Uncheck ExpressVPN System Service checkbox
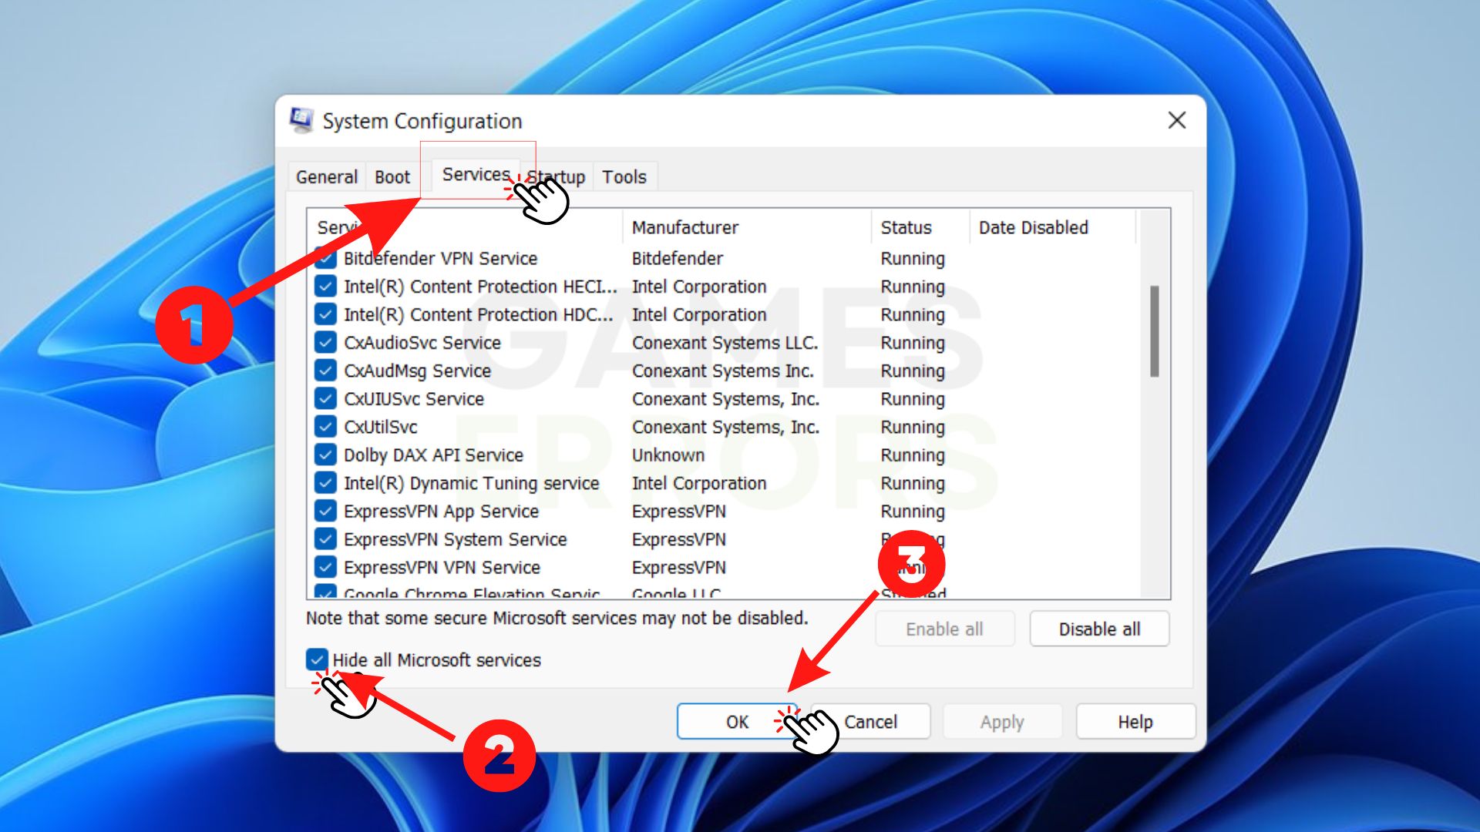This screenshot has width=1480, height=832. [325, 539]
